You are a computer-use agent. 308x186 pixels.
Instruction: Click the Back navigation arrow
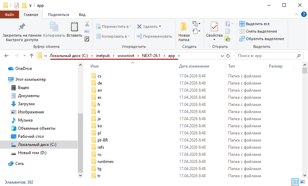pyautogui.click(x=6, y=56)
